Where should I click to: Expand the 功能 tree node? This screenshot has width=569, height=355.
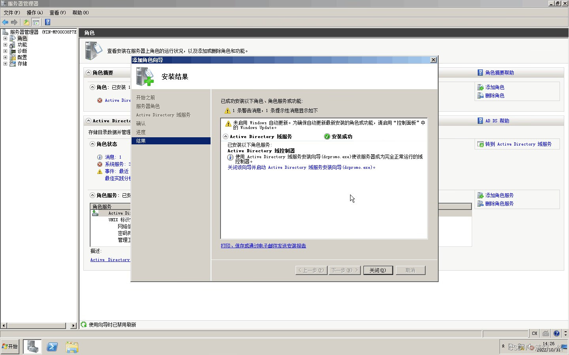tap(5, 45)
